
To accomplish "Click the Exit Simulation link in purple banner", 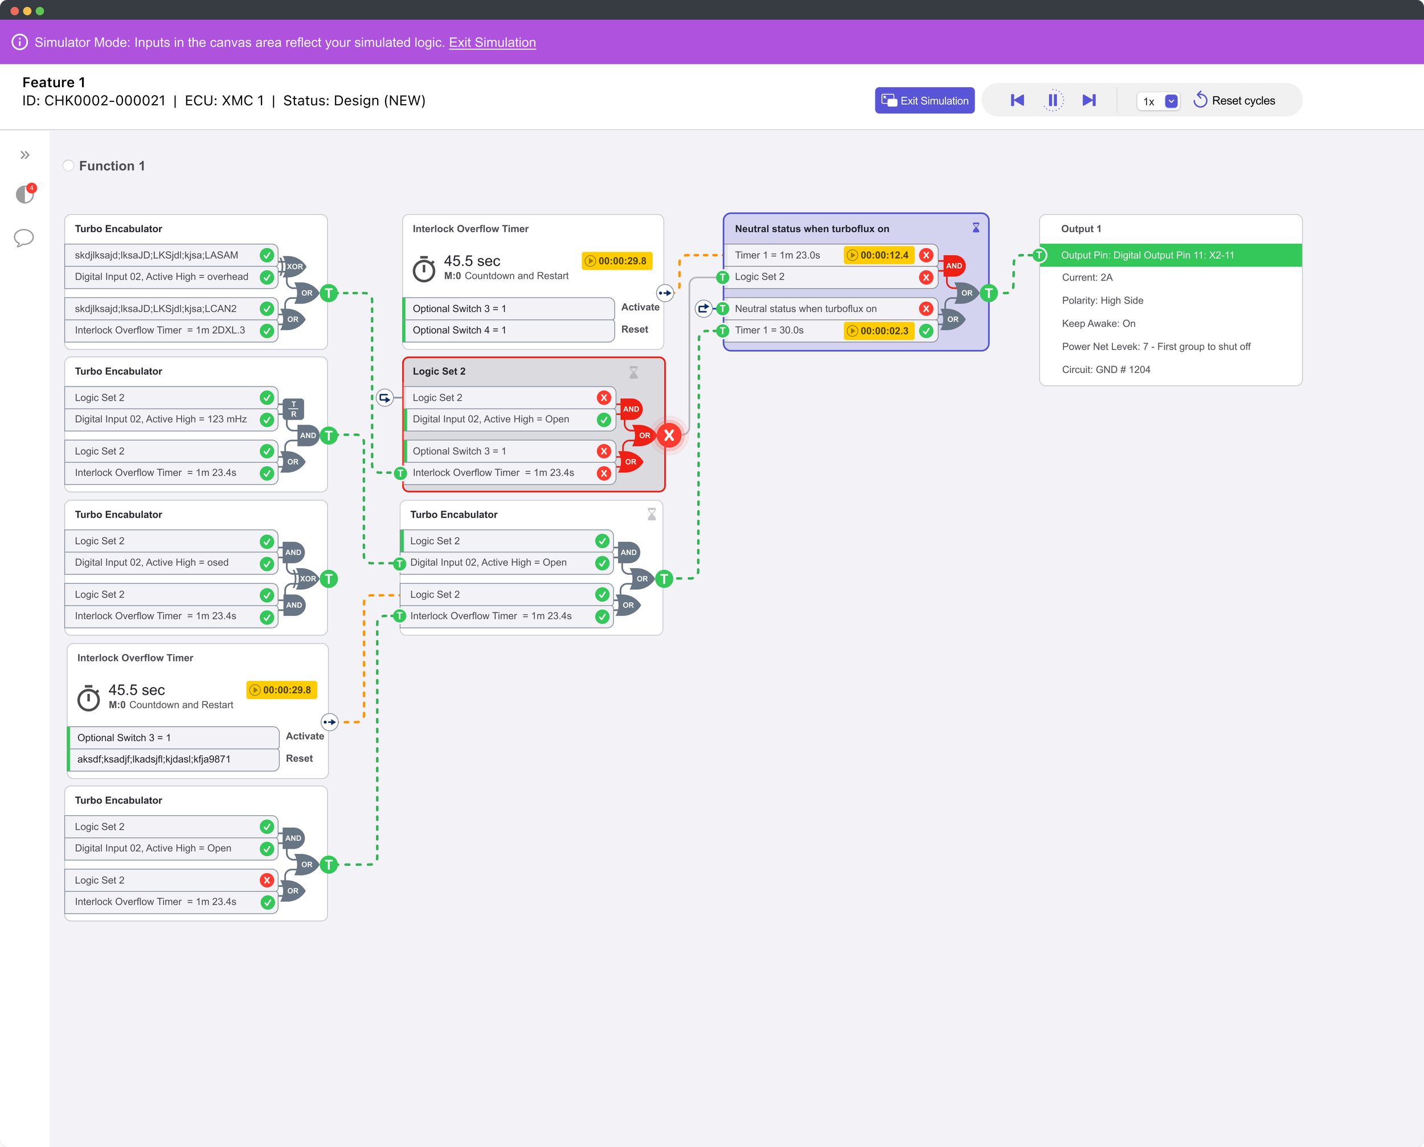I will [x=492, y=42].
